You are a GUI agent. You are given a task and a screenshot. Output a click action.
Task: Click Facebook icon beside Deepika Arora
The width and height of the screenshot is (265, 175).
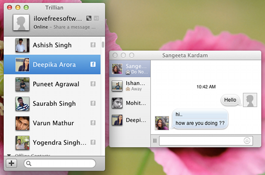93,64
